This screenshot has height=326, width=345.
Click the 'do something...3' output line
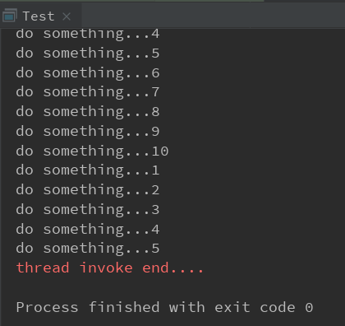(x=88, y=210)
